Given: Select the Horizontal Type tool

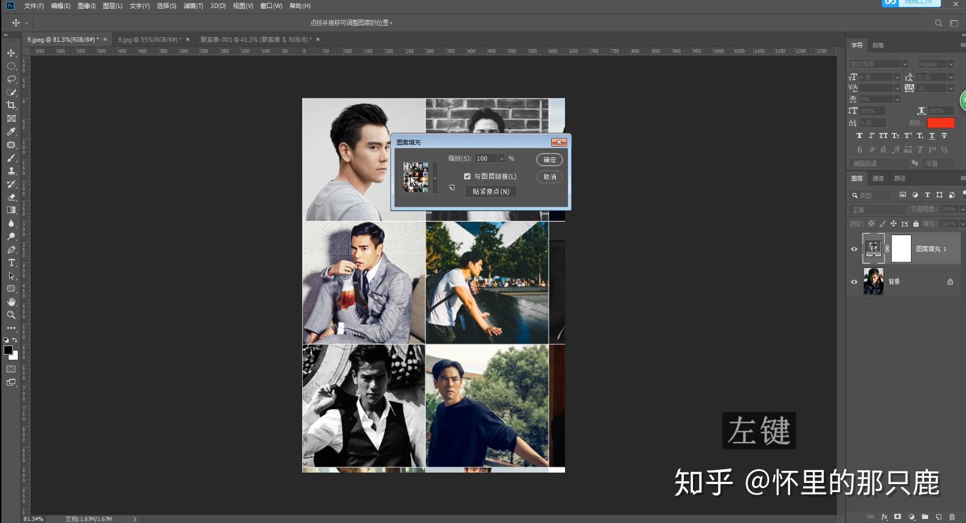Looking at the screenshot, I should [x=11, y=262].
